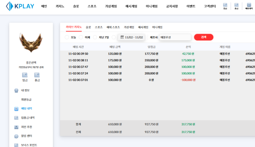Click the 합계 row label
This screenshot has height=147, width=255.
pos(78,124)
